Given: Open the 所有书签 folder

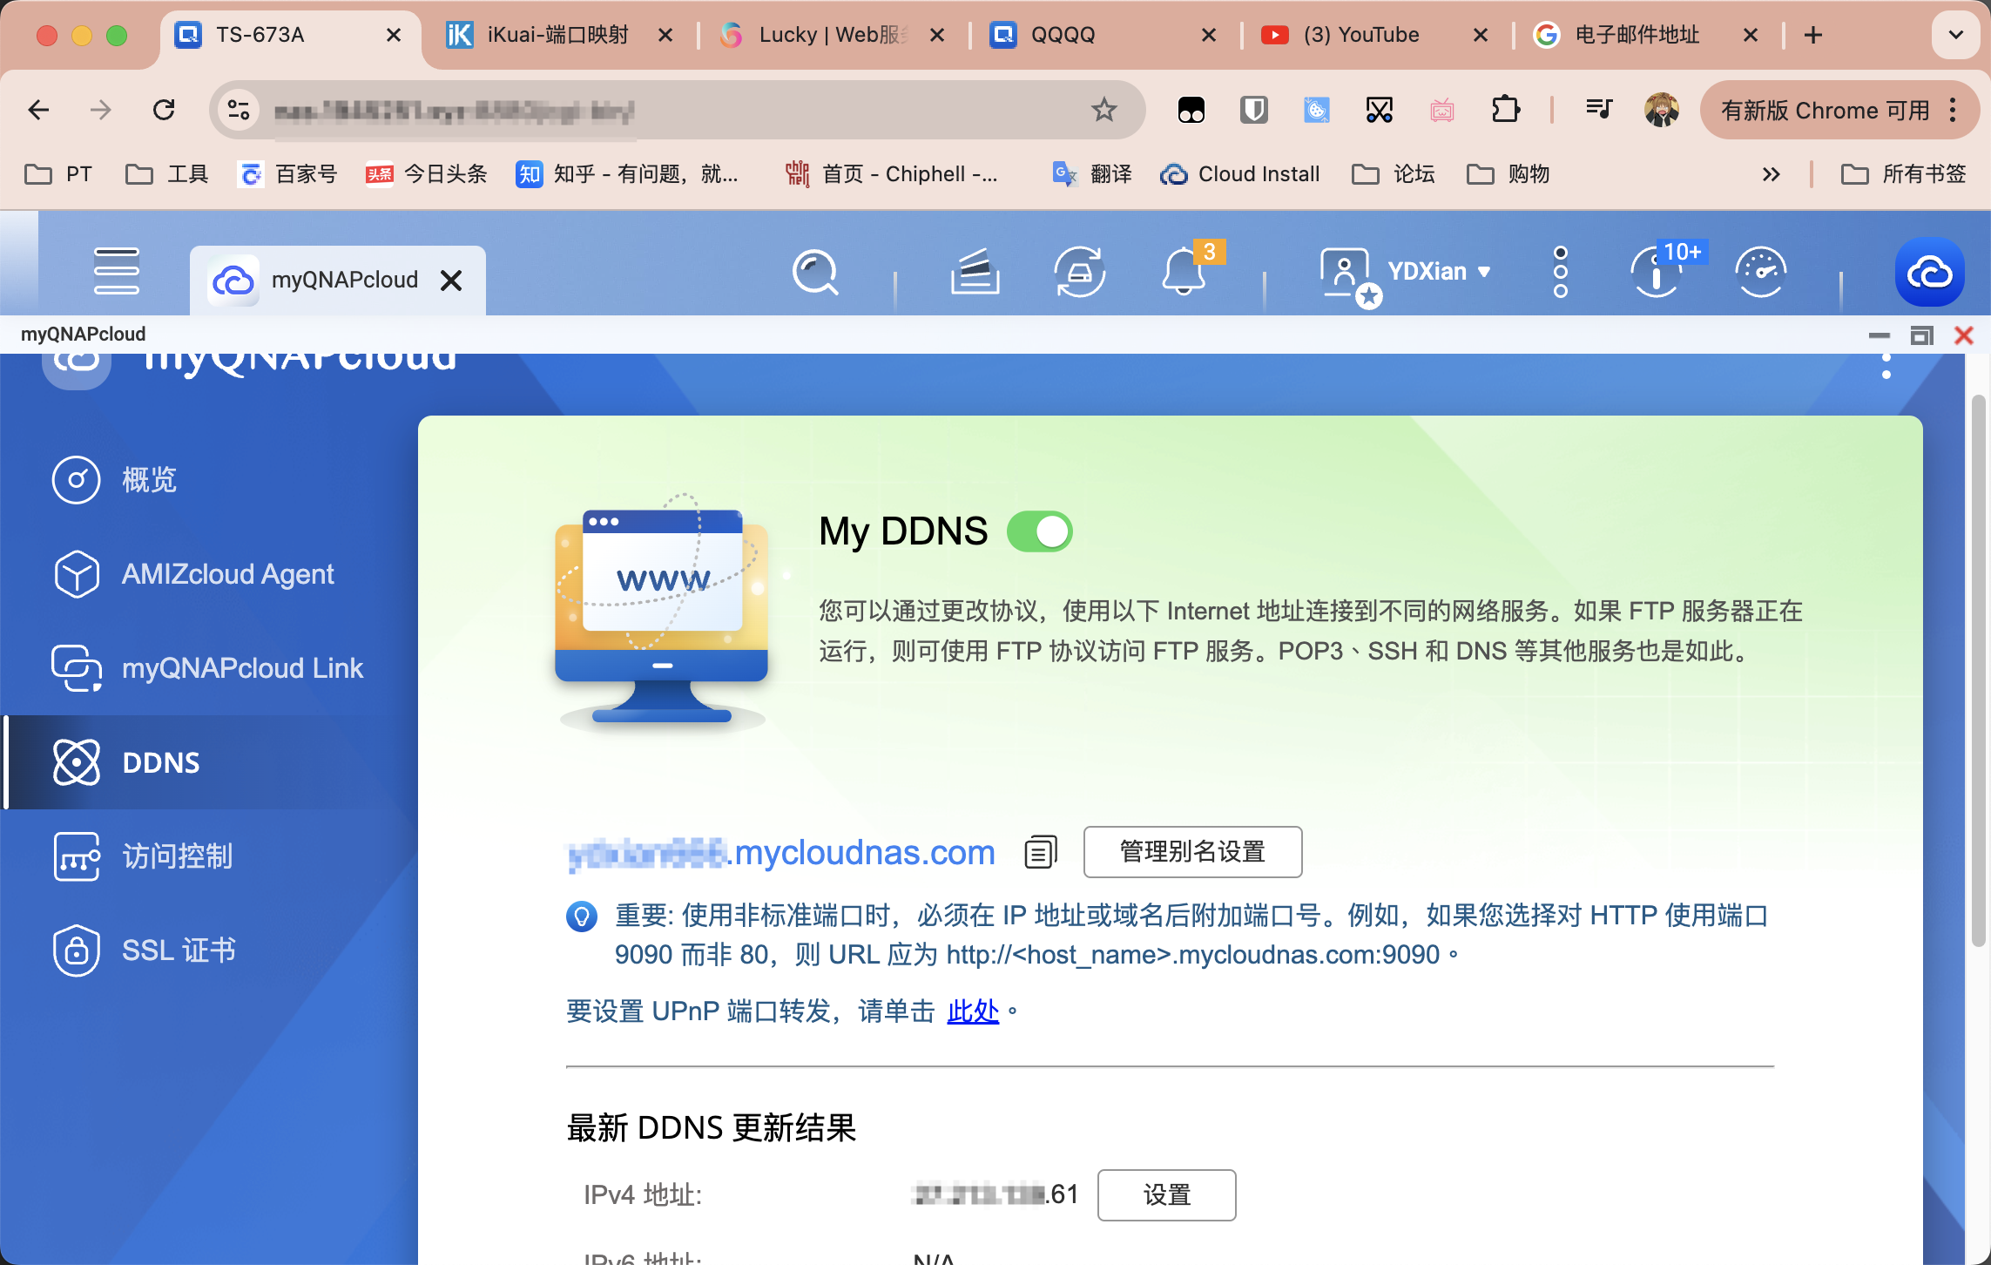Looking at the screenshot, I should [1904, 174].
